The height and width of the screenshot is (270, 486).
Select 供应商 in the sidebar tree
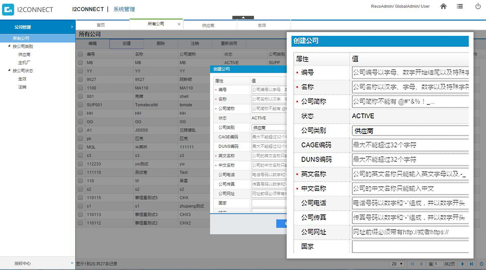[x=24, y=54]
